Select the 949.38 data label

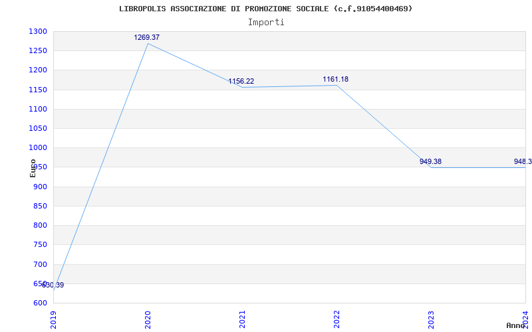point(430,161)
